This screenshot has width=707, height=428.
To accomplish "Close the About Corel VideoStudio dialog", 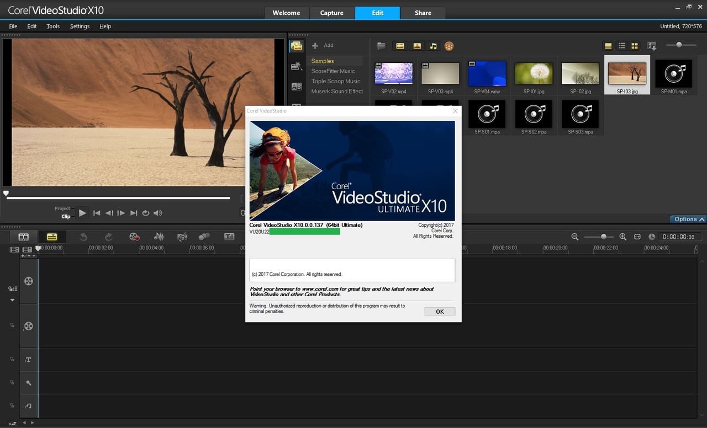I will point(455,111).
